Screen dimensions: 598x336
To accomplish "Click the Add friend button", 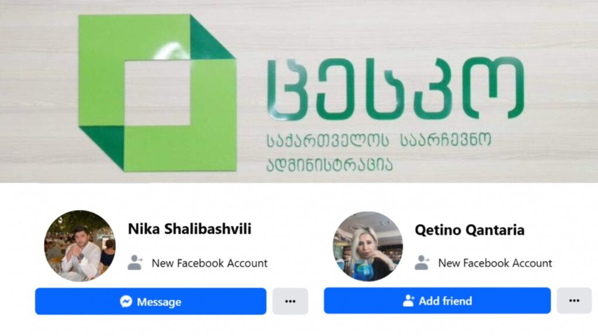I will pyautogui.click(x=437, y=300).
